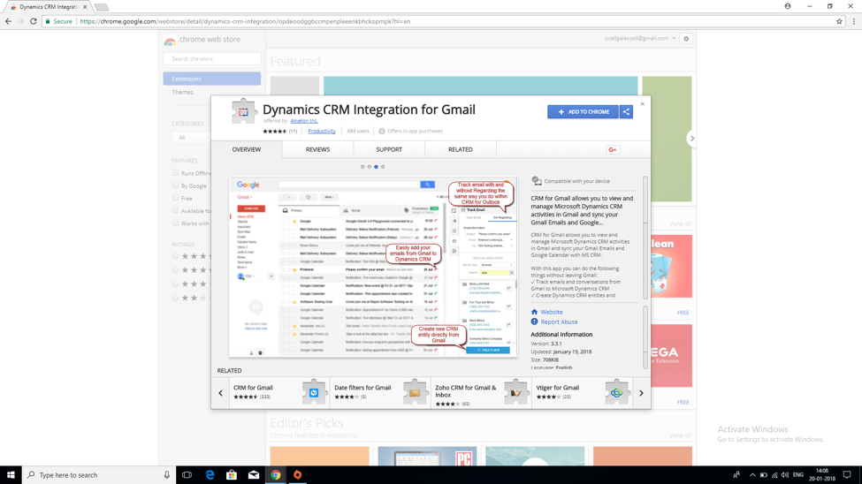862x484 pixels.
Task: Open the Support tab
Action: tap(389, 150)
